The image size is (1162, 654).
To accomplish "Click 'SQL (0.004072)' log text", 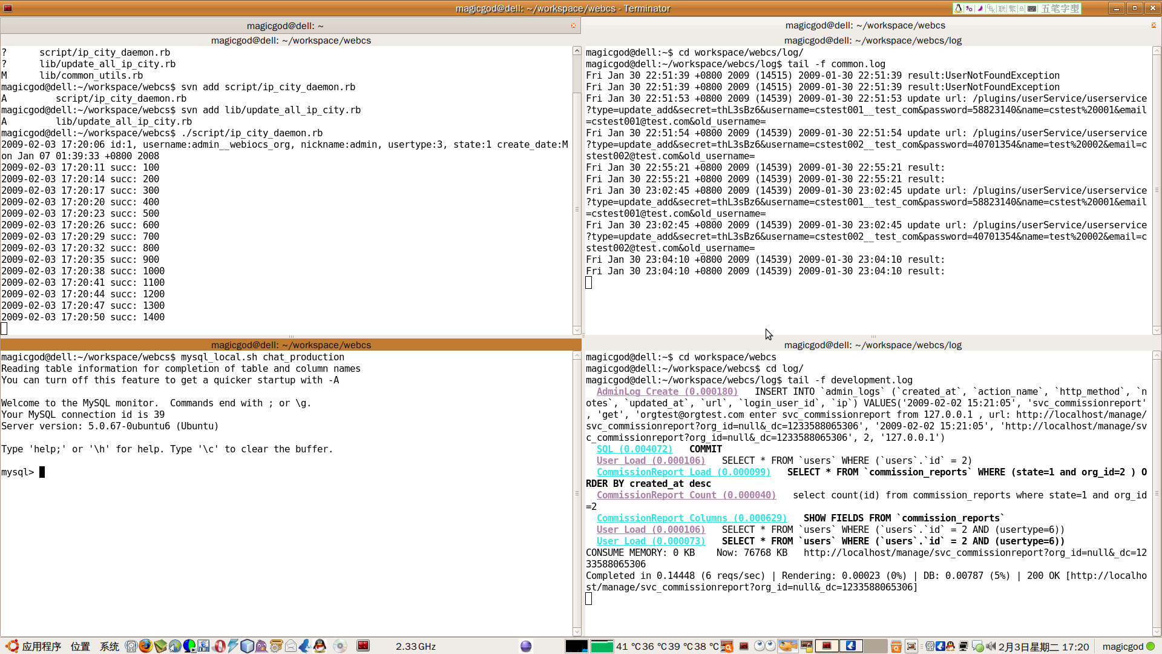I will pyautogui.click(x=634, y=449).
